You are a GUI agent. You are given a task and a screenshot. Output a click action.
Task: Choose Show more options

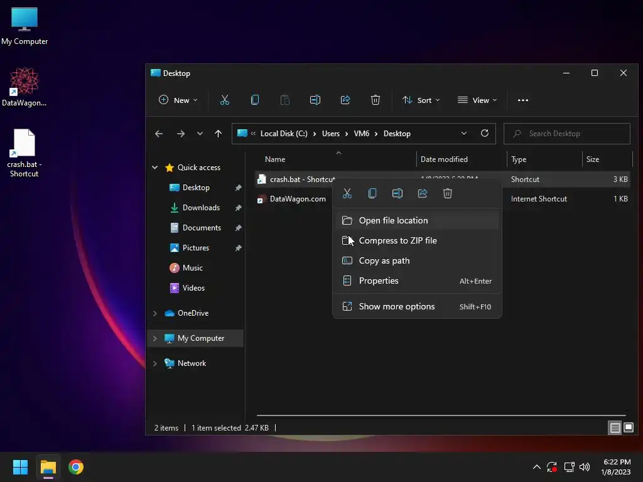(417, 306)
